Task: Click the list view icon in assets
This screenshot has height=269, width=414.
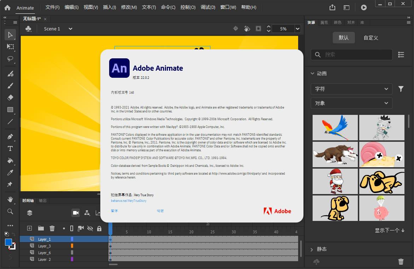Action: point(401,55)
